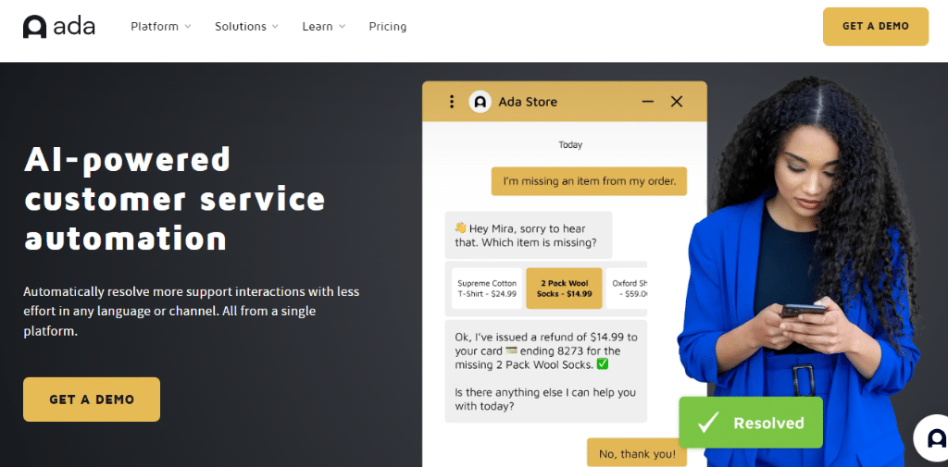Image resolution: width=948 pixels, height=467 pixels.
Task: Click the header Get a Demo button
Action: pyautogui.click(x=876, y=27)
